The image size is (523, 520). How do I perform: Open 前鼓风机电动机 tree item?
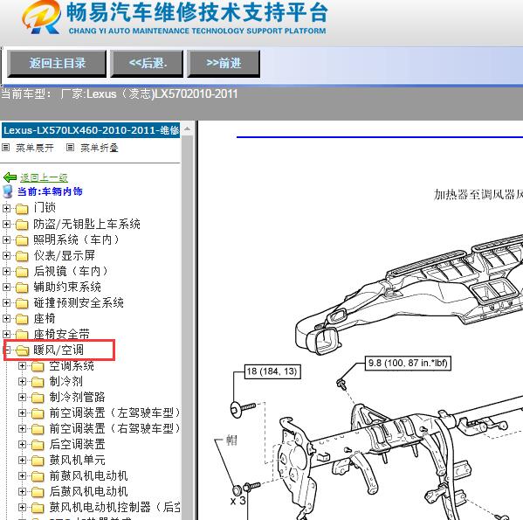[88, 476]
